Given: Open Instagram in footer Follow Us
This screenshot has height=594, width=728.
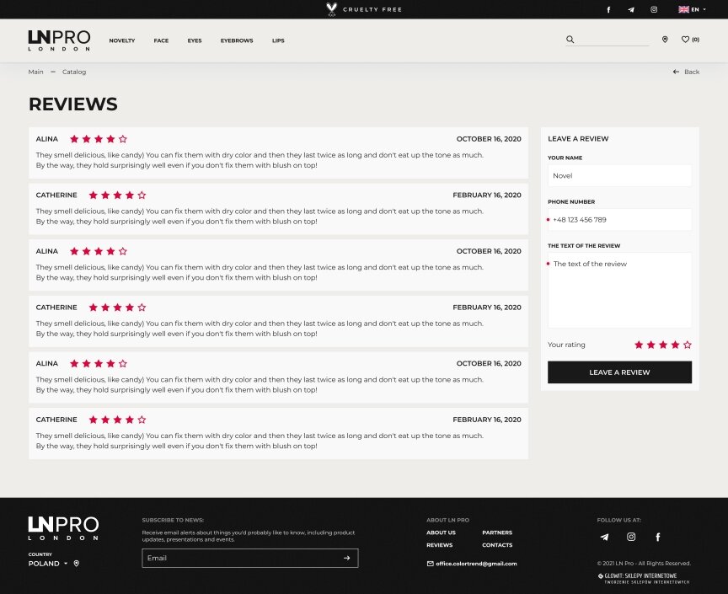Looking at the screenshot, I should click(x=631, y=537).
